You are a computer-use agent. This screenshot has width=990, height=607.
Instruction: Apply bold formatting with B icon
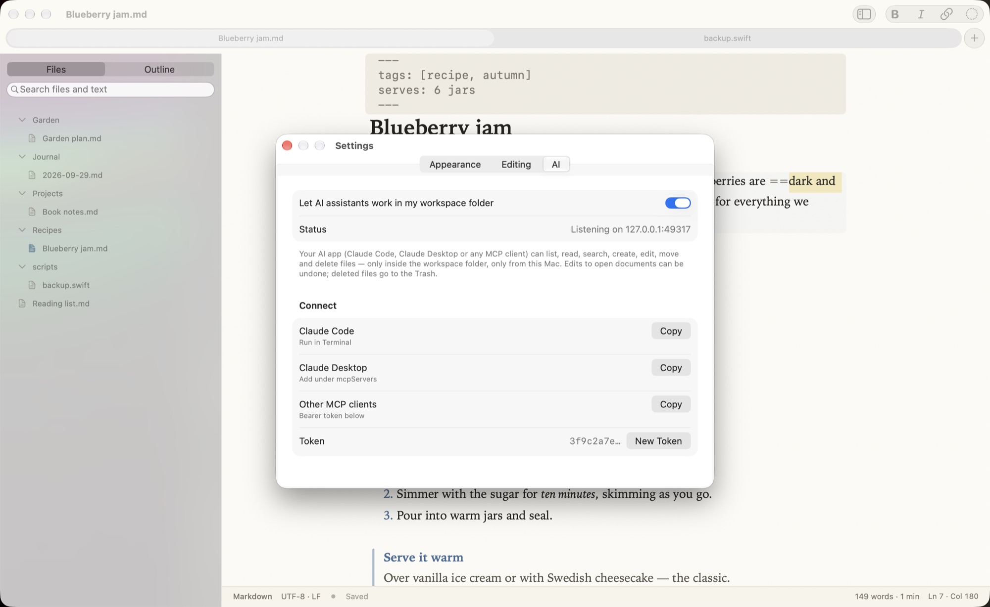895,14
